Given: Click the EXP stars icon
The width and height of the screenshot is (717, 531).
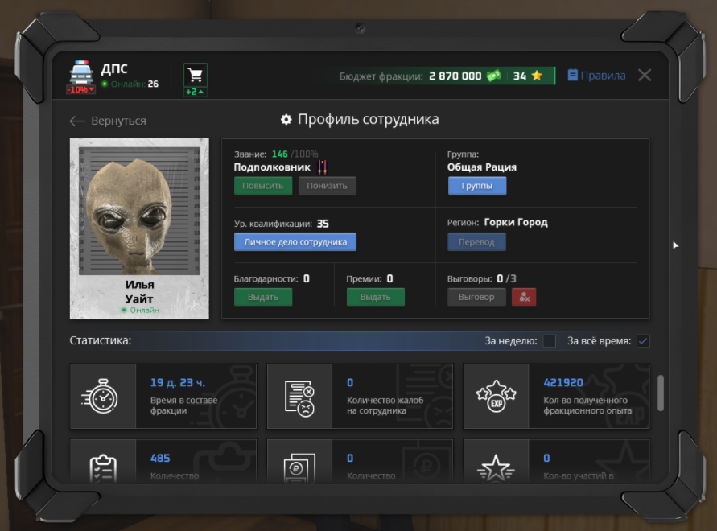Looking at the screenshot, I should pyautogui.click(x=497, y=397).
